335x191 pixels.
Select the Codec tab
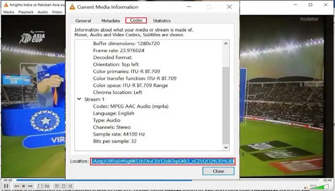coord(136,21)
